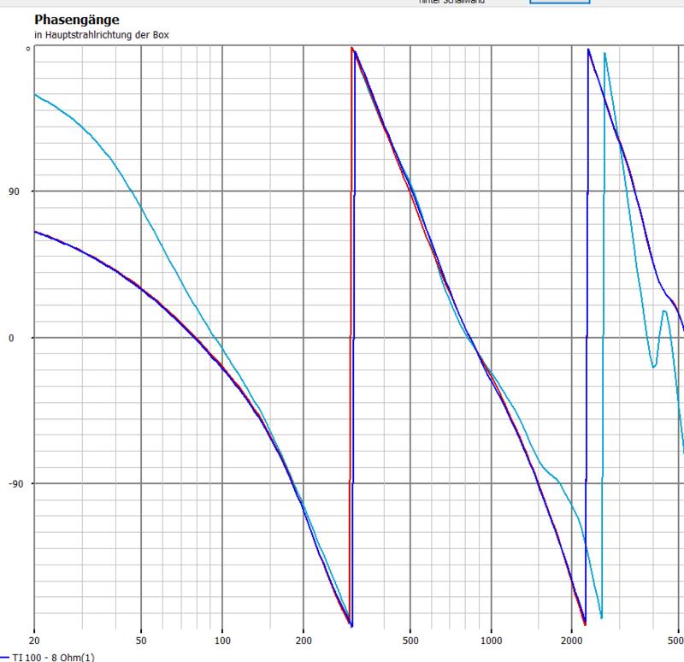Click the 100 label on the frequency axis
The height and width of the screenshot is (662, 684).
[222, 641]
